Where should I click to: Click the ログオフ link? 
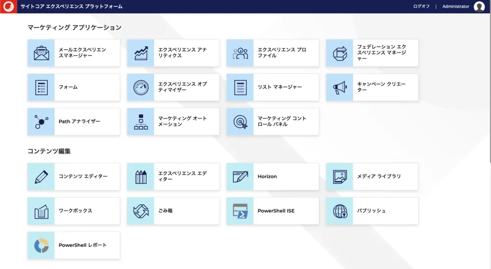tap(421, 6)
